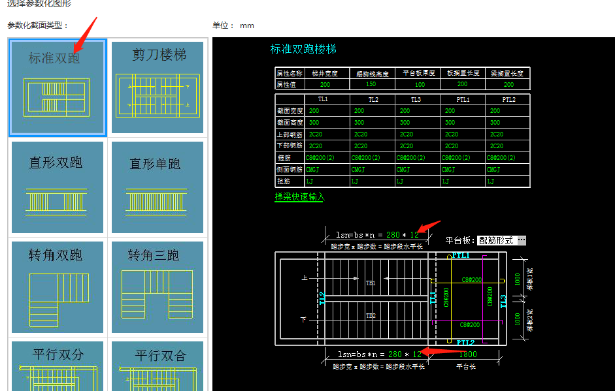Edit platform length value 1800
615x391 pixels.
468,354
